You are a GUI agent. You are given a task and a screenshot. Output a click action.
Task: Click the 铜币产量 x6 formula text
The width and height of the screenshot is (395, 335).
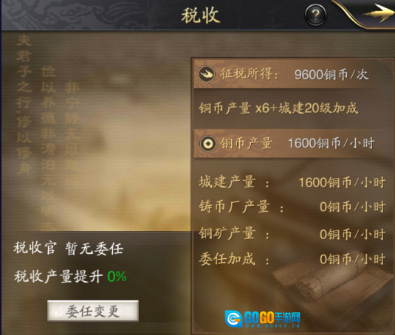pyautogui.click(x=278, y=108)
